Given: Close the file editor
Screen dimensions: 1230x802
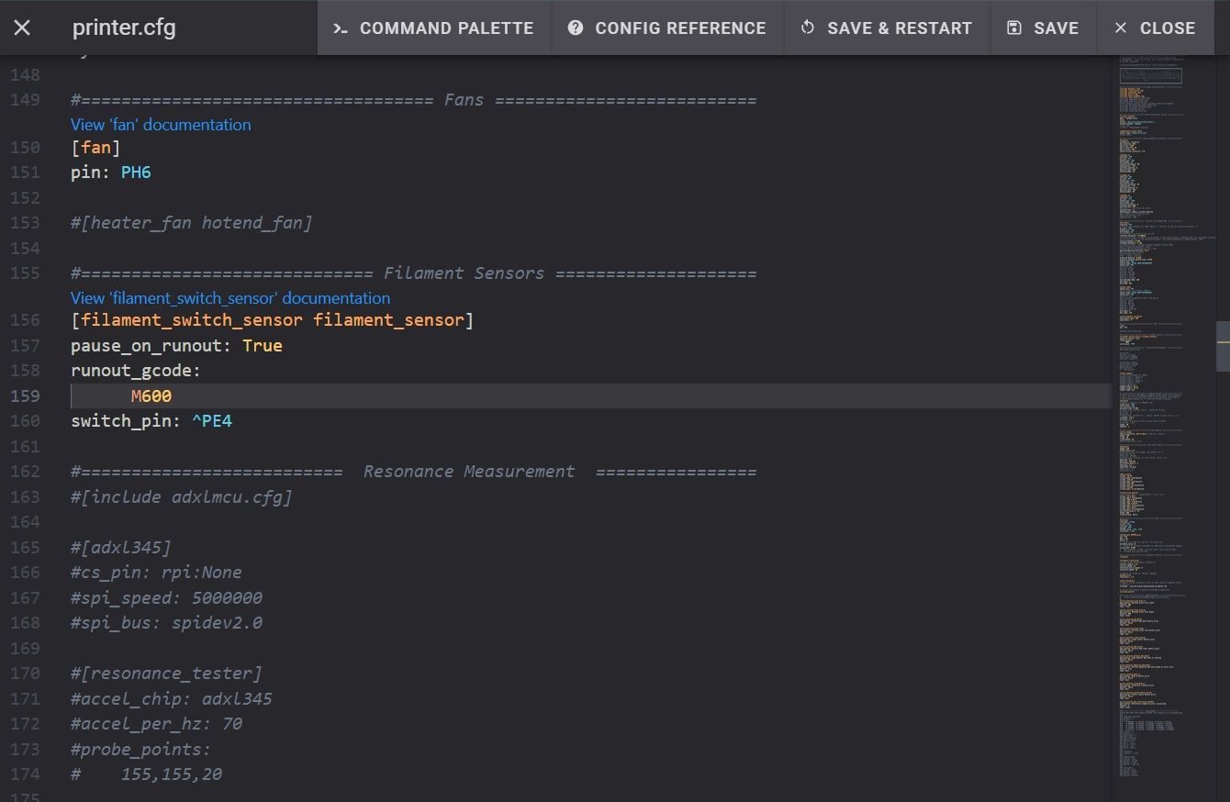Looking at the screenshot, I should click(x=1155, y=28).
